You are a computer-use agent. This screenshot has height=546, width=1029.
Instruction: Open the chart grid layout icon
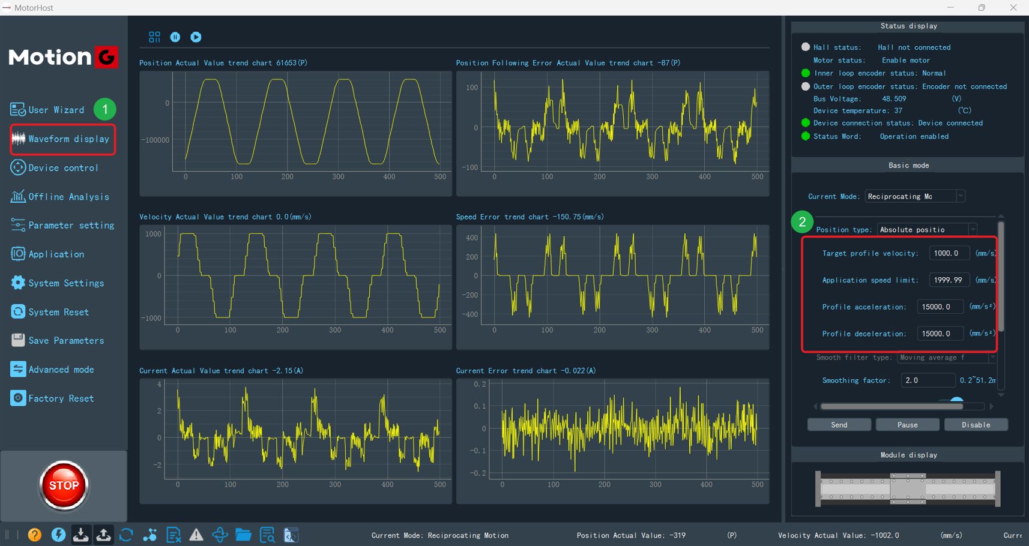point(154,37)
